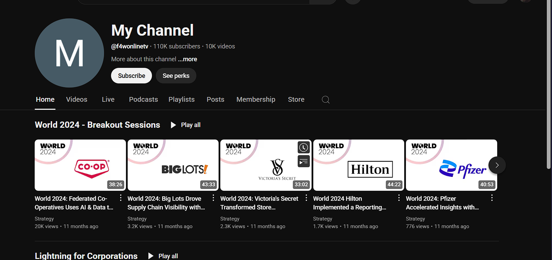Viewport: 552px width, 260px height.
Task: Open the Playlists tab
Action: point(181,100)
